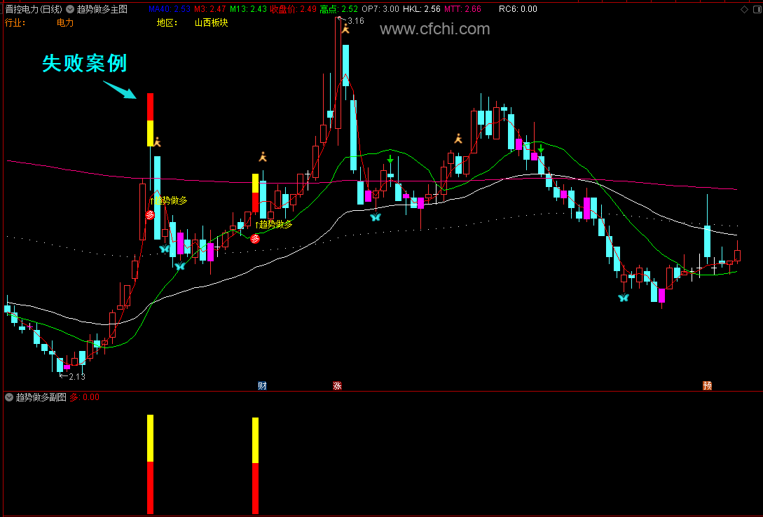Click the rightmost orange runner icon

tap(458, 139)
